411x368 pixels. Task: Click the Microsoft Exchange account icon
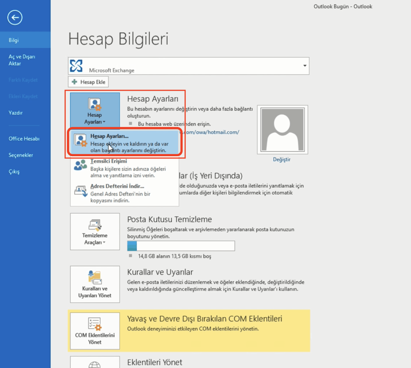(76, 66)
